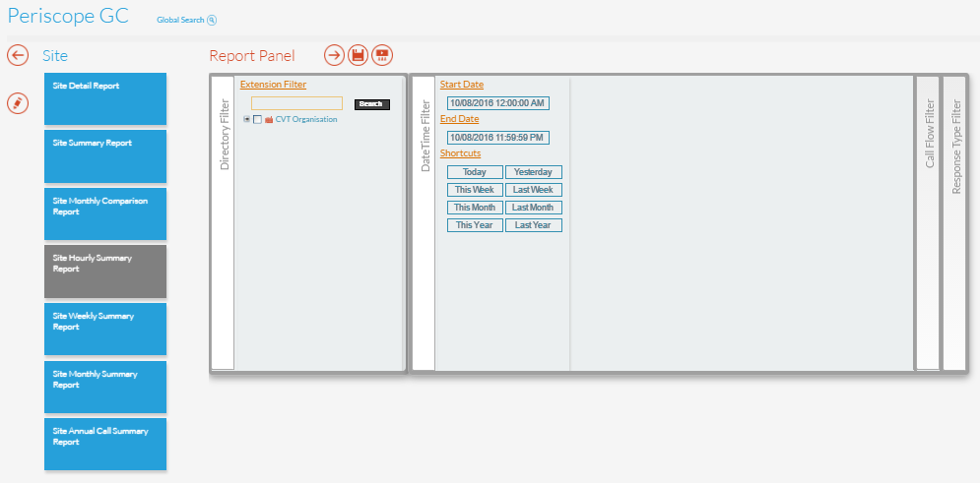Collapse the DateTime Filter panel tab

click(424, 223)
